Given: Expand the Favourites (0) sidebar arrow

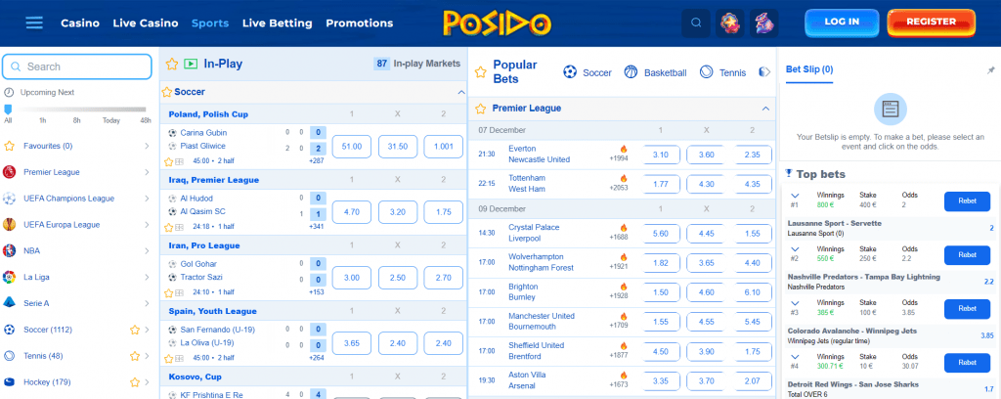Looking at the screenshot, I should tap(147, 146).
